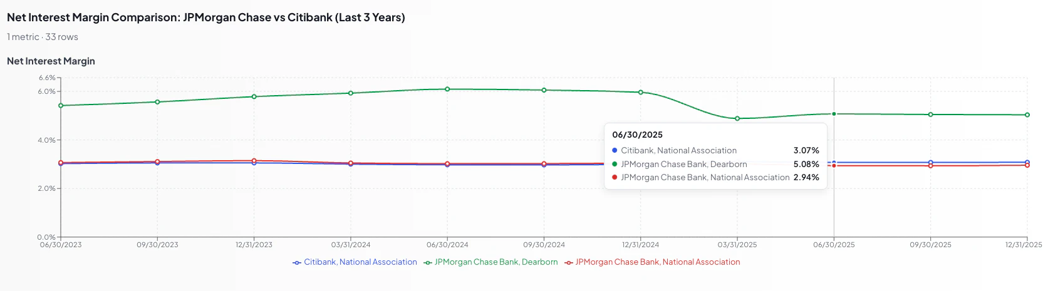Toggle Citibank, National Association series in legend
1053x291 pixels.
click(360, 262)
